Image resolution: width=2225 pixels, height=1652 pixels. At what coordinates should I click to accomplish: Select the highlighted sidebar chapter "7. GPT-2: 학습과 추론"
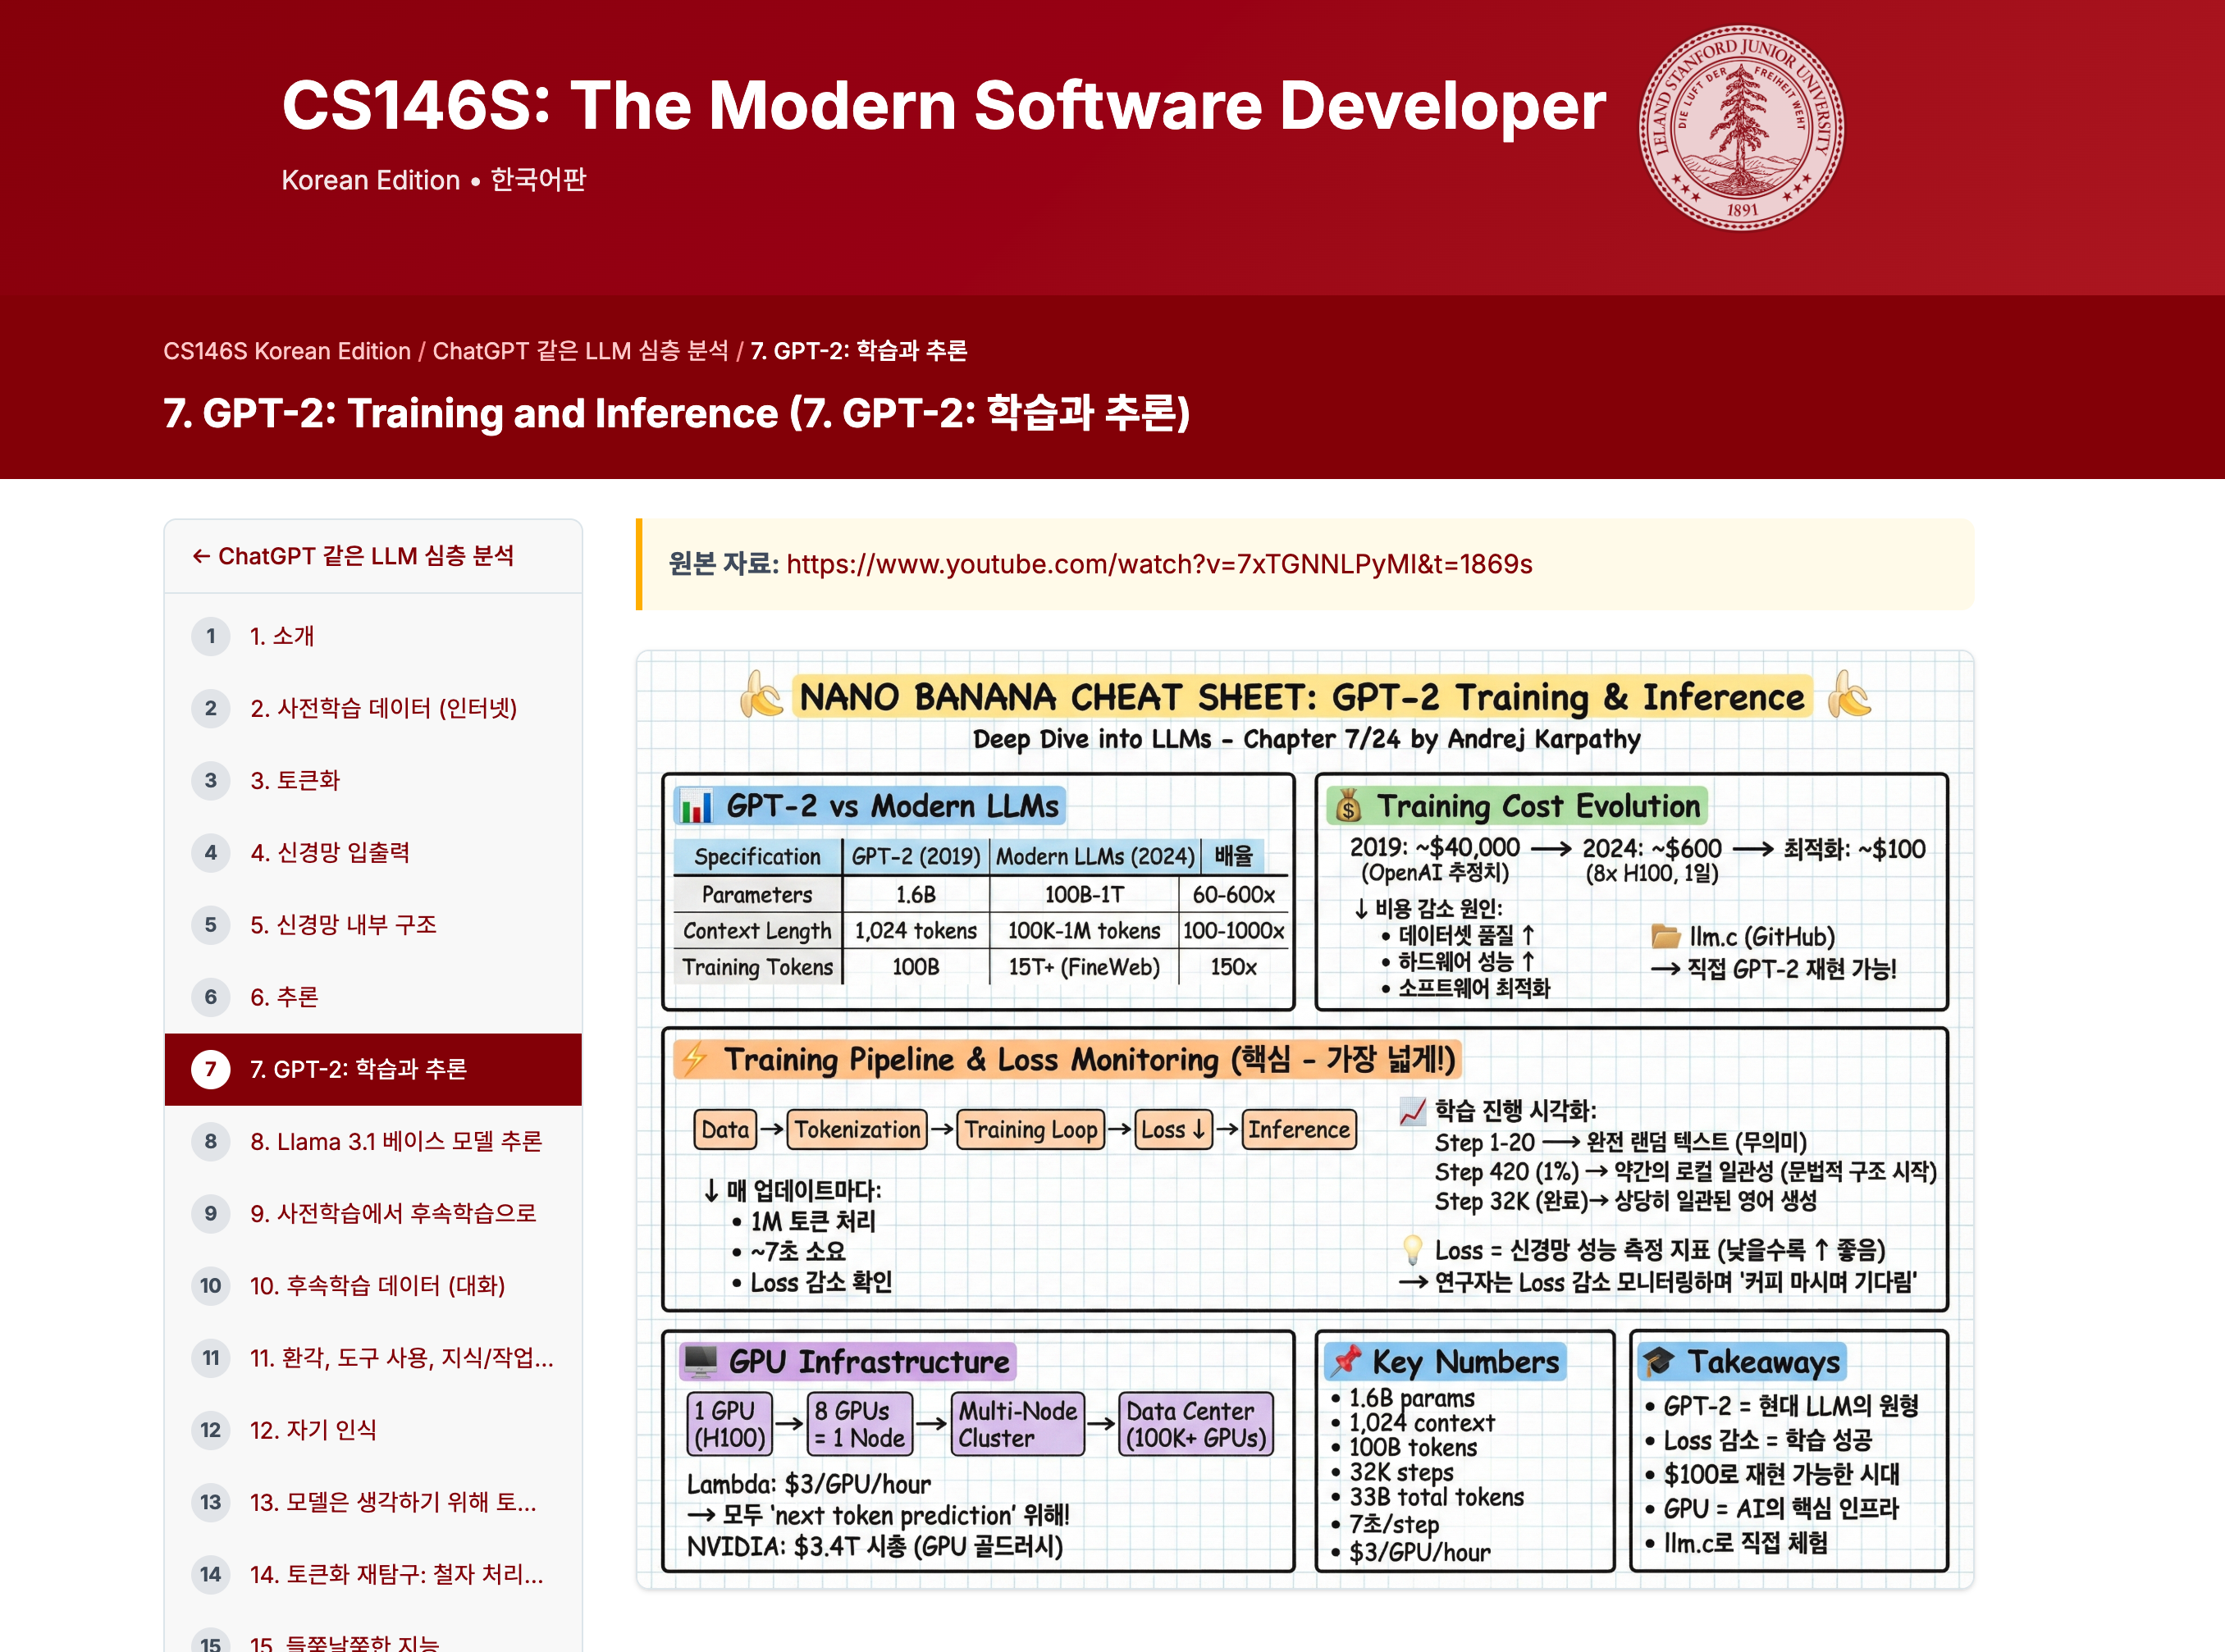coord(373,1069)
